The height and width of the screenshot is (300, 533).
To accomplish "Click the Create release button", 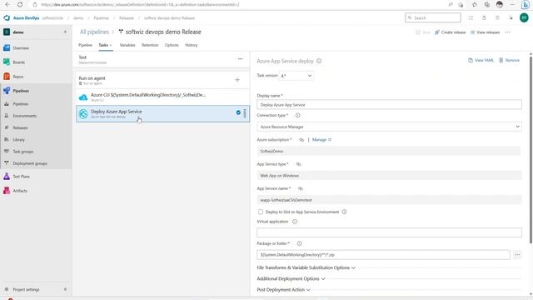I will (450, 32).
